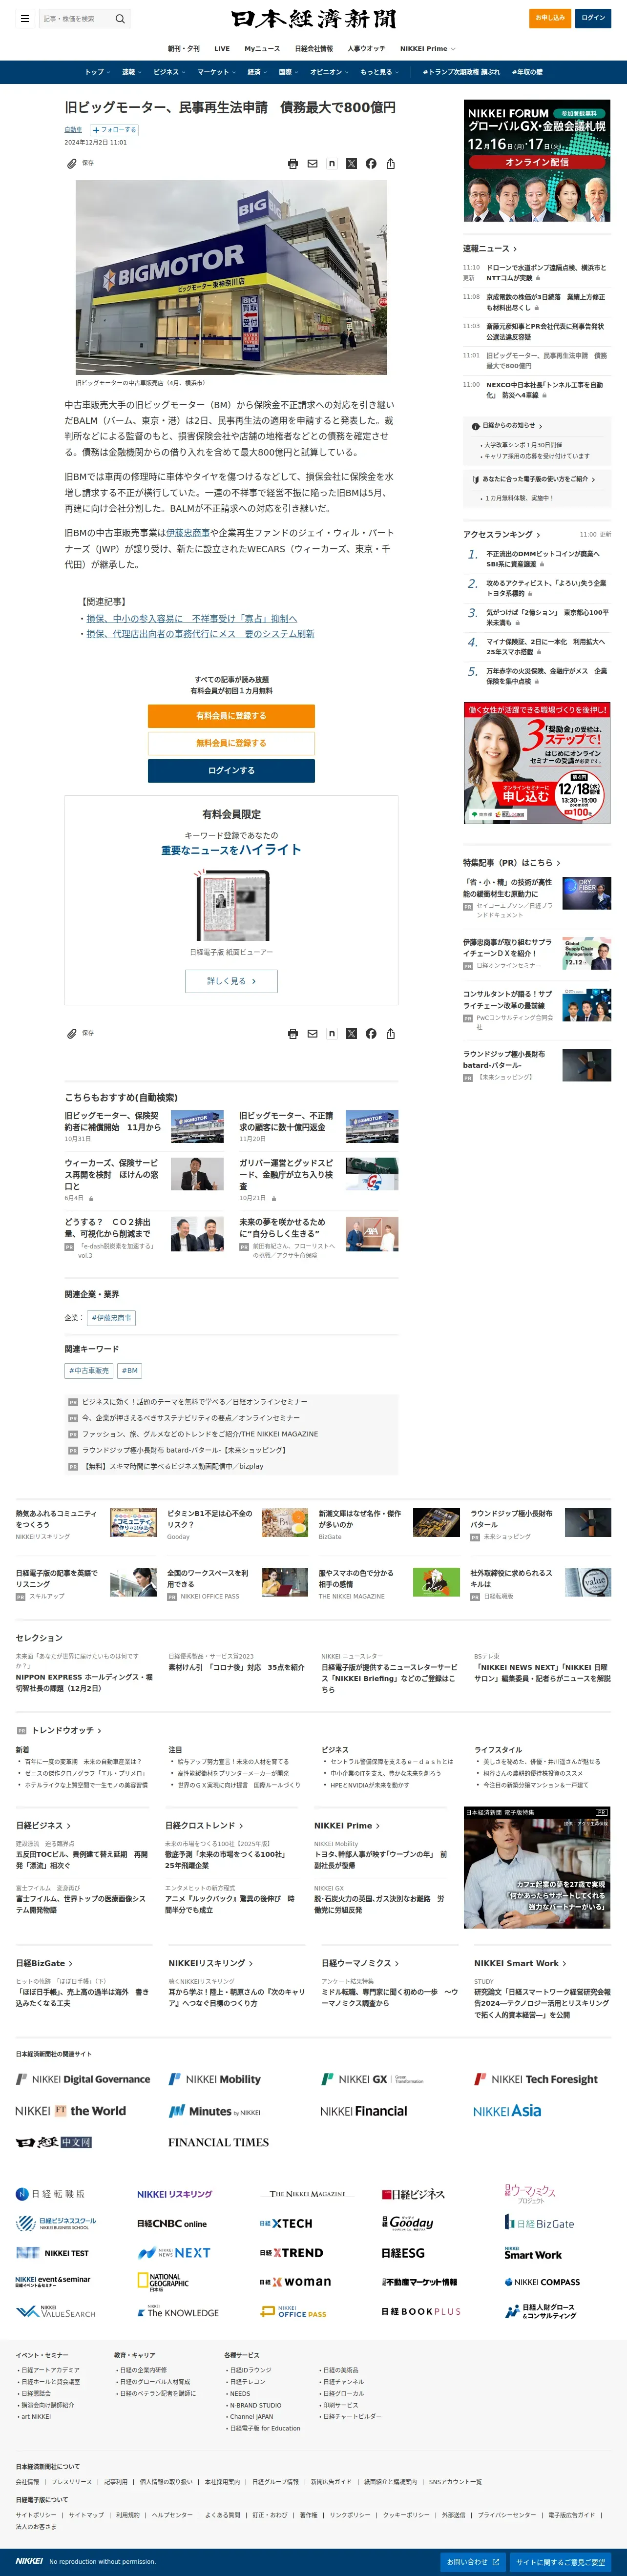Viewport: 627px width, 2576px height.
Task: Click the #中古車販売 keyword tag
Action: [x=89, y=1371]
